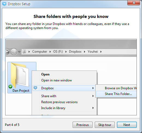Expand the Include in library arrow
This screenshot has height=133, width=142.
(93, 108)
